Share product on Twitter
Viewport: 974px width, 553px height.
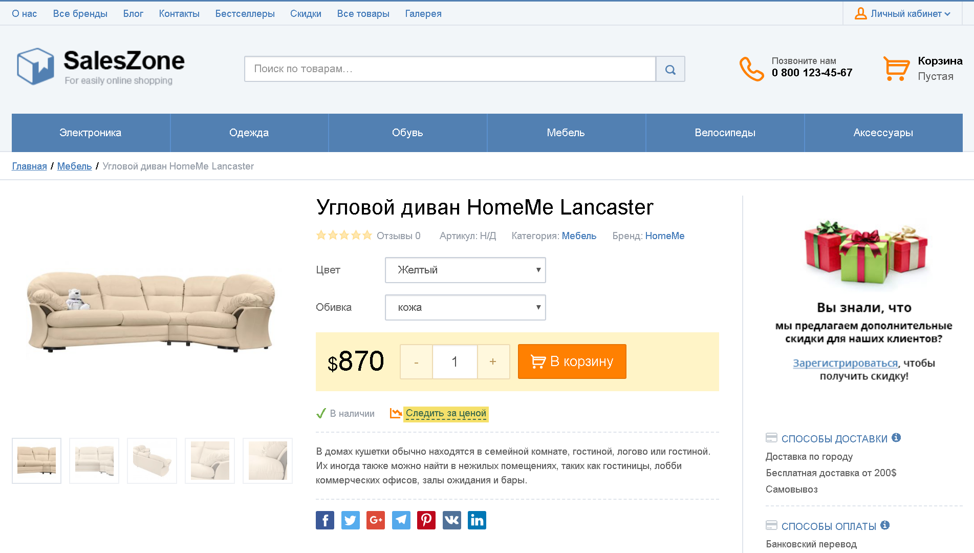[350, 520]
